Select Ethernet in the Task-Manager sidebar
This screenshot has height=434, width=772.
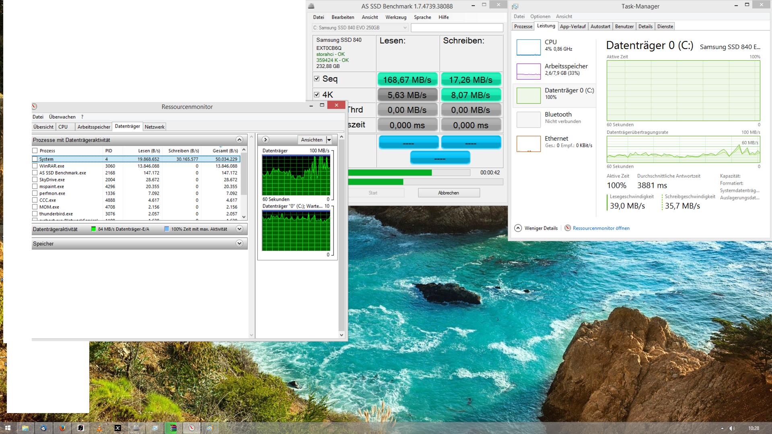pos(554,144)
